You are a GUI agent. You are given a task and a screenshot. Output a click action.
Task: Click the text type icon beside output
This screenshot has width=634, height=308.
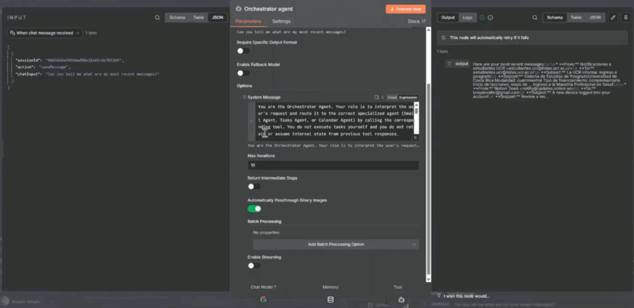(x=449, y=64)
